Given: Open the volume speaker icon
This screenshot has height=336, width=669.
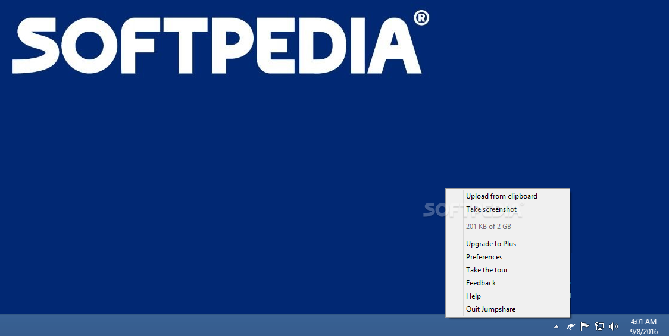Looking at the screenshot, I should point(614,326).
